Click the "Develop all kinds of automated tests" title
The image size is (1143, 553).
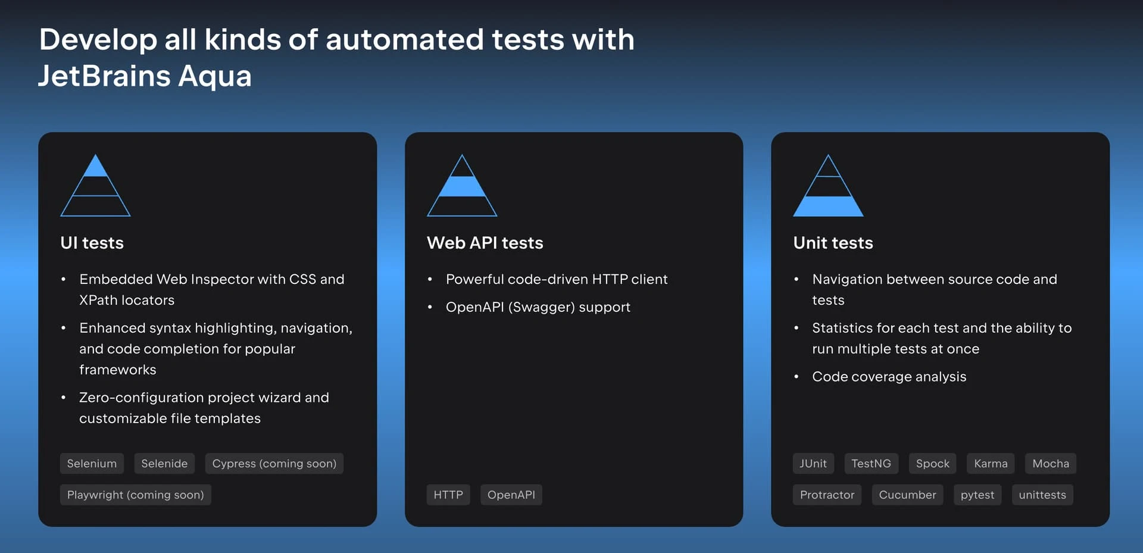click(x=337, y=58)
